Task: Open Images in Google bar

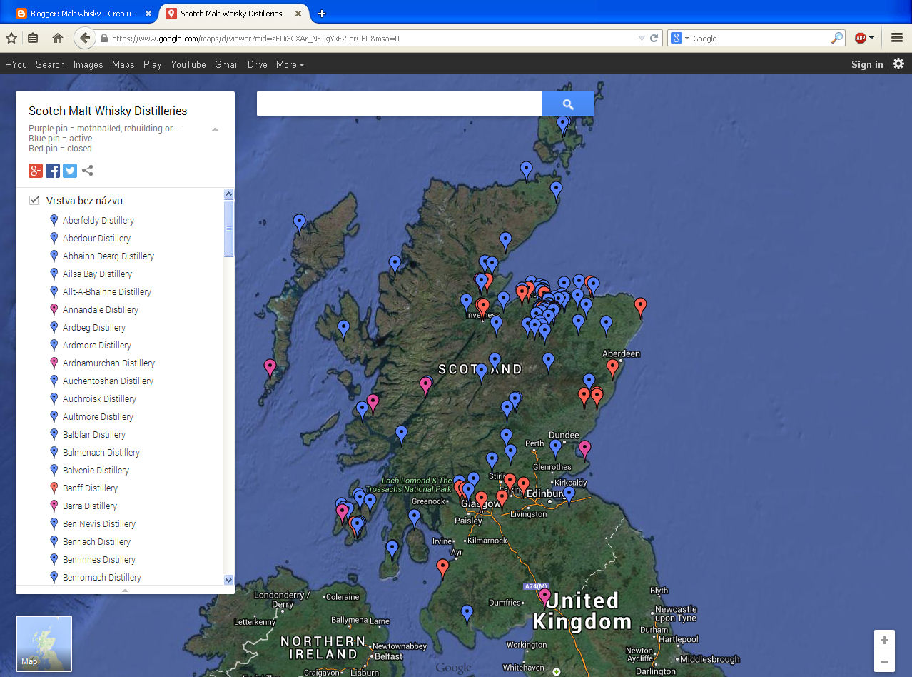Action: 88,64
